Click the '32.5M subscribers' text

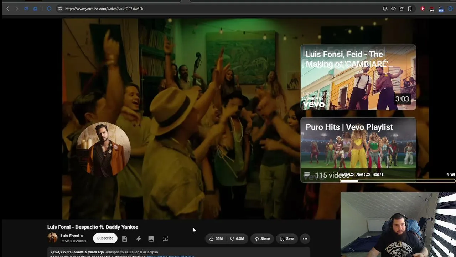coord(73,241)
